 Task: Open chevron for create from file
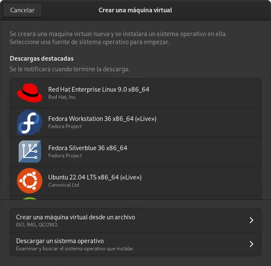point(251,220)
